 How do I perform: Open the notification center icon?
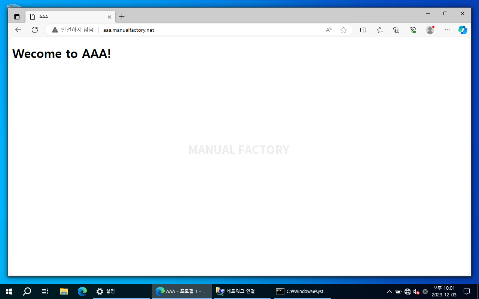click(x=467, y=292)
